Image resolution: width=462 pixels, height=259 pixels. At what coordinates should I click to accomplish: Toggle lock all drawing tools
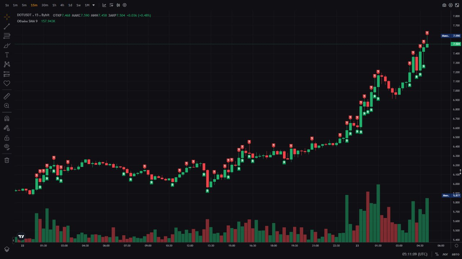7,138
